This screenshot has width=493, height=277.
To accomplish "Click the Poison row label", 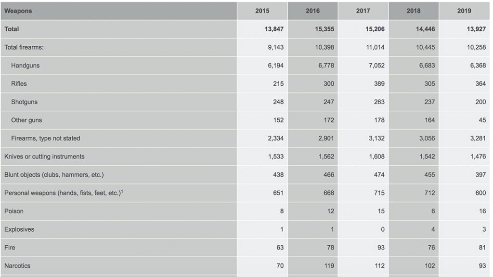I will tap(14, 211).
